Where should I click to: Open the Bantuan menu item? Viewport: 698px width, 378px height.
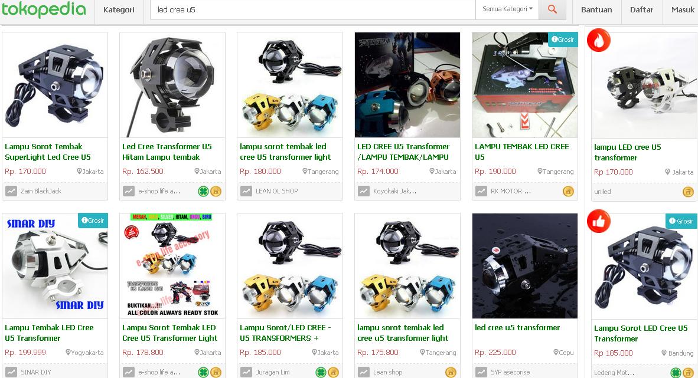click(596, 10)
